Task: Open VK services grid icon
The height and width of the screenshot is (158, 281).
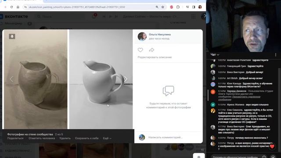Action: tap(193, 17)
